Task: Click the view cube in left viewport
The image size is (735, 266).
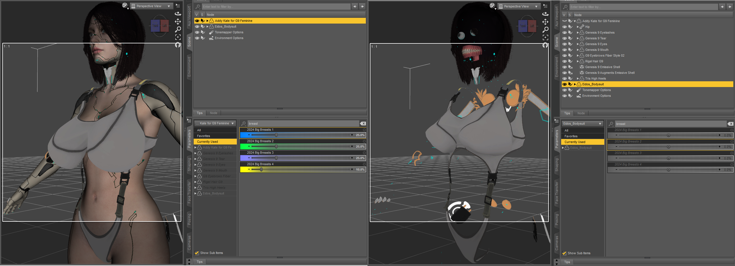Action: (x=160, y=26)
